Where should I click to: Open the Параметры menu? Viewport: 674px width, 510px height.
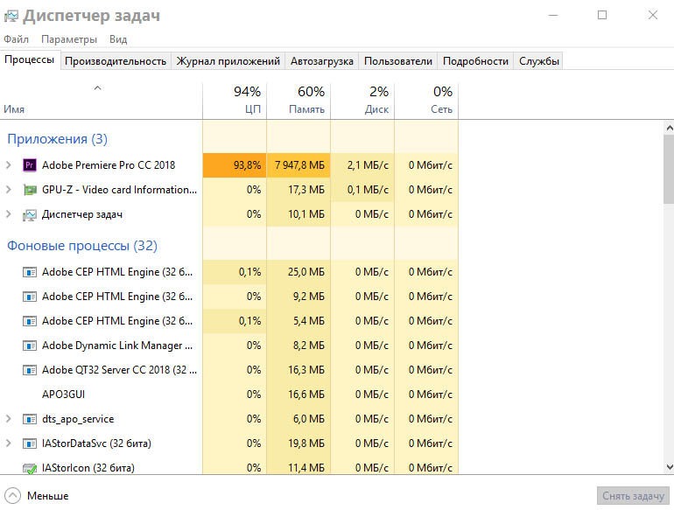[x=69, y=39]
